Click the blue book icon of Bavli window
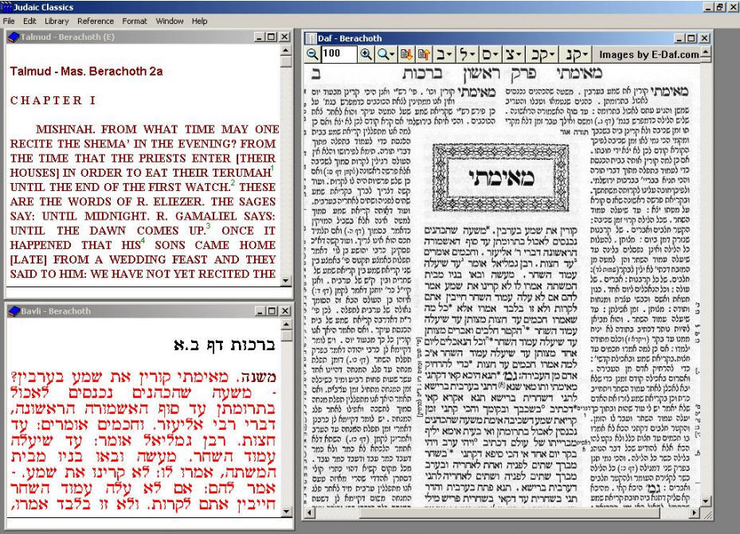 pyautogui.click(x=14, y=311)
